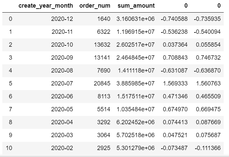Click the order_num value 3064

click(x=104, y=135)
